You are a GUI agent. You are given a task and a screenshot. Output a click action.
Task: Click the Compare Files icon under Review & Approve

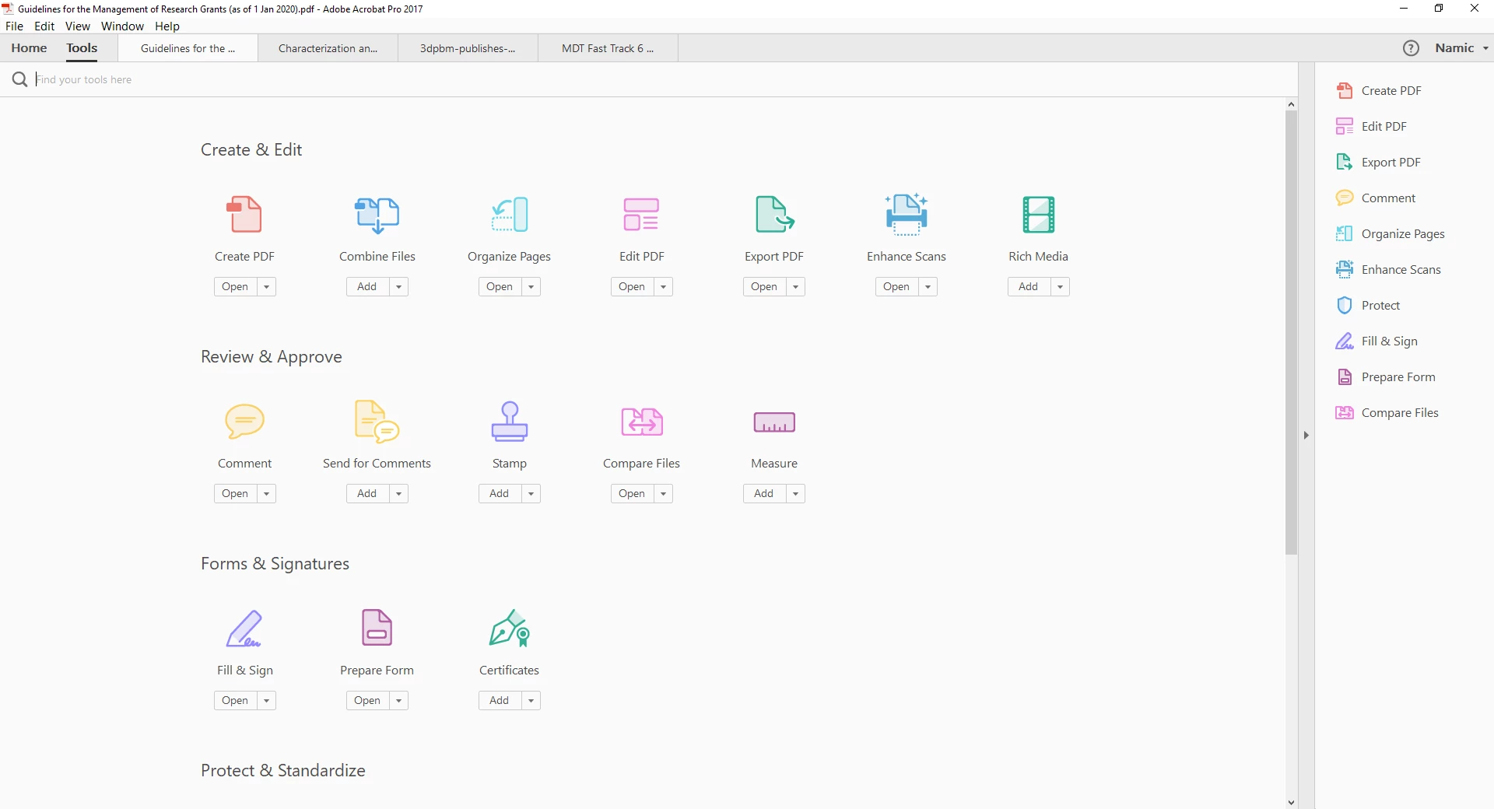point(641,422)
